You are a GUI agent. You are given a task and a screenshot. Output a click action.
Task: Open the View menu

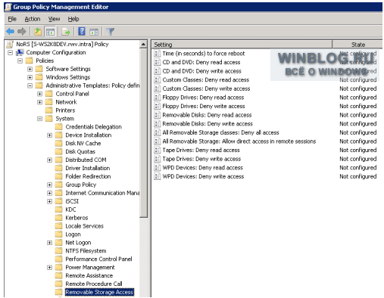click(x=54, y=19)
